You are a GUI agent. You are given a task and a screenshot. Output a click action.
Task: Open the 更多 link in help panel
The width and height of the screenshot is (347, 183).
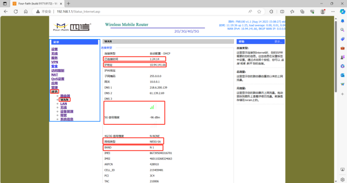pyautogui.click(x=278, y=42)
